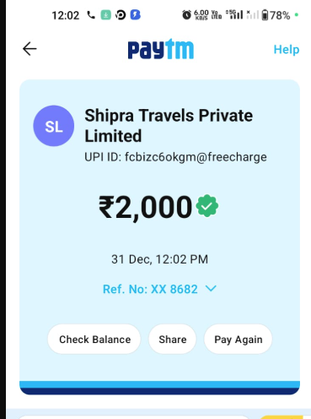Tap the Paytm logo
The width and height of the screenshot is (311, 419).
point(161,49)
